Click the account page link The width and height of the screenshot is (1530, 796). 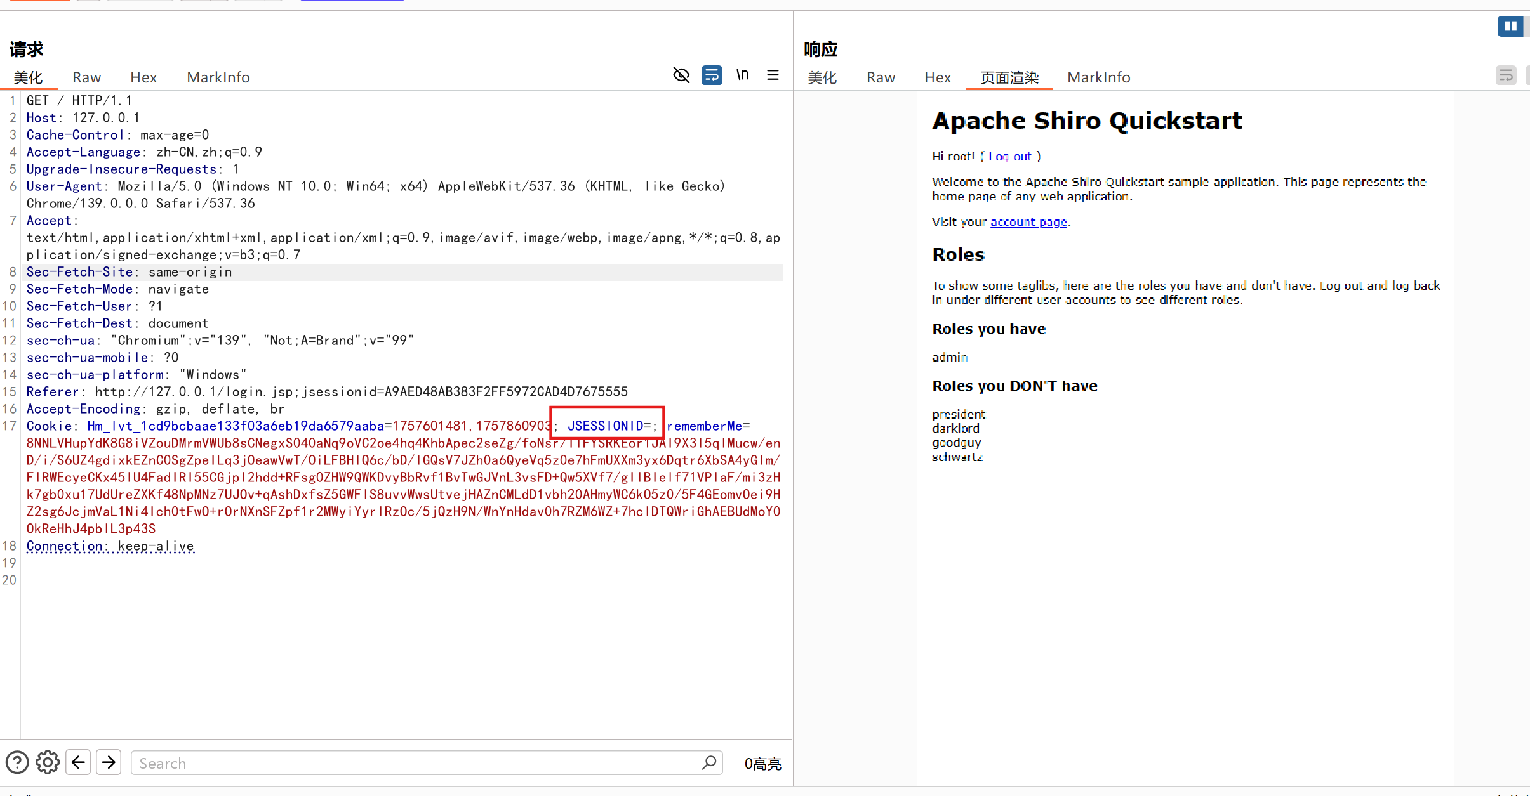click(1028, 222)
